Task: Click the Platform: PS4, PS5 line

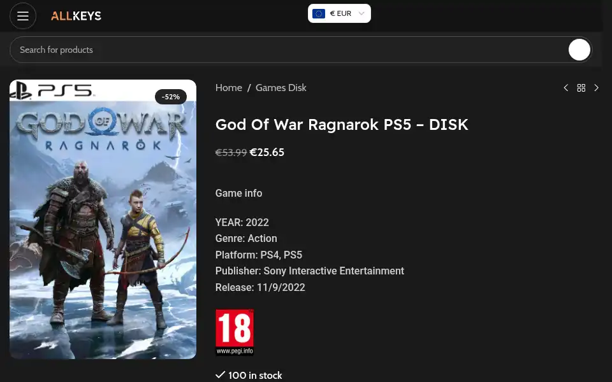Action: click(x=259, y=255)
